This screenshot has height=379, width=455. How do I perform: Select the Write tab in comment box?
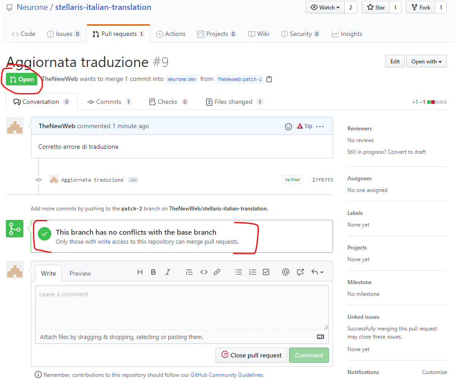point(49,273)
